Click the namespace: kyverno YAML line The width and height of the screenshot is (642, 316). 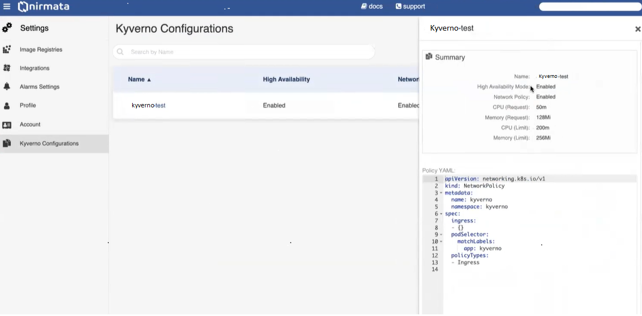(x=480, y=206)
